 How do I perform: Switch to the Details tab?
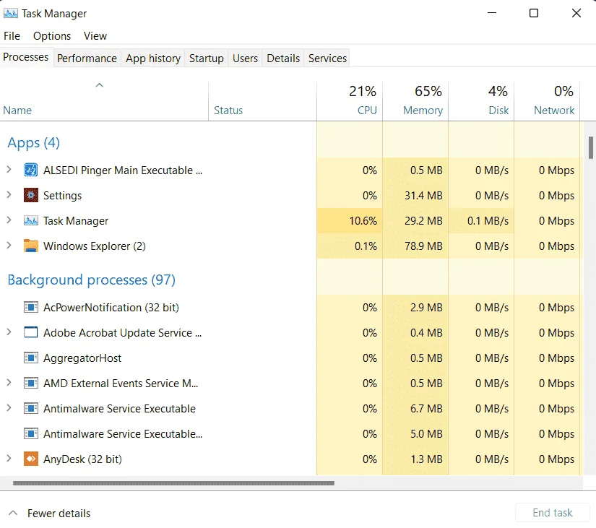click(283, 59)
